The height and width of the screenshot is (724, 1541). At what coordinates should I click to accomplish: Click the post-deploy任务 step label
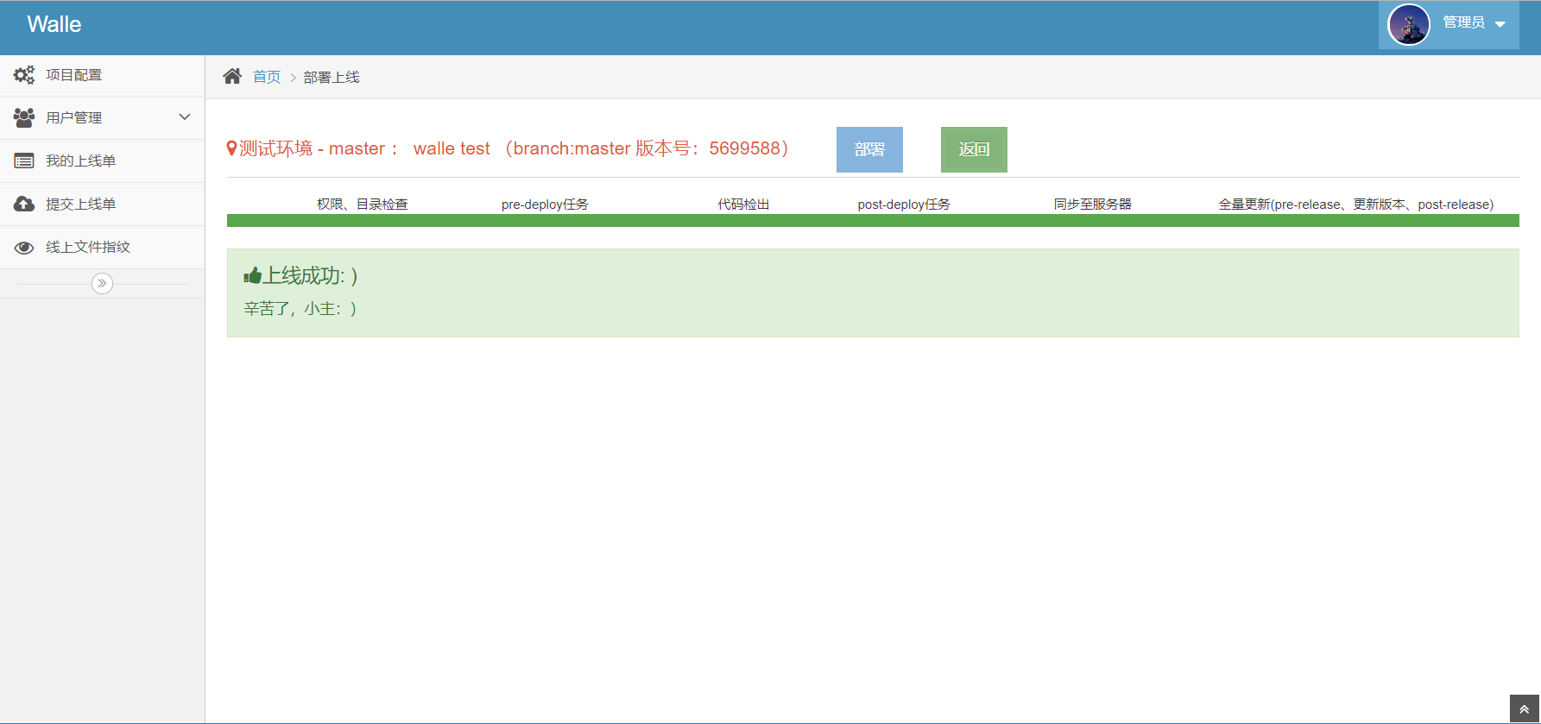pos(904,205)
